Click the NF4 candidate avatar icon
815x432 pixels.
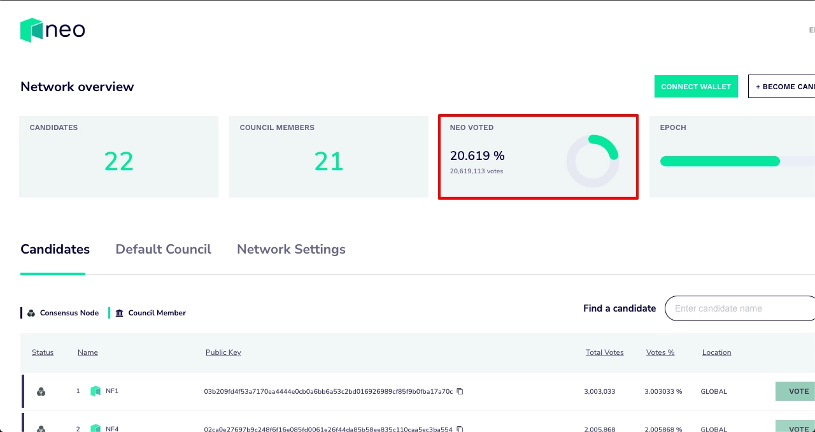pos(96,429)
